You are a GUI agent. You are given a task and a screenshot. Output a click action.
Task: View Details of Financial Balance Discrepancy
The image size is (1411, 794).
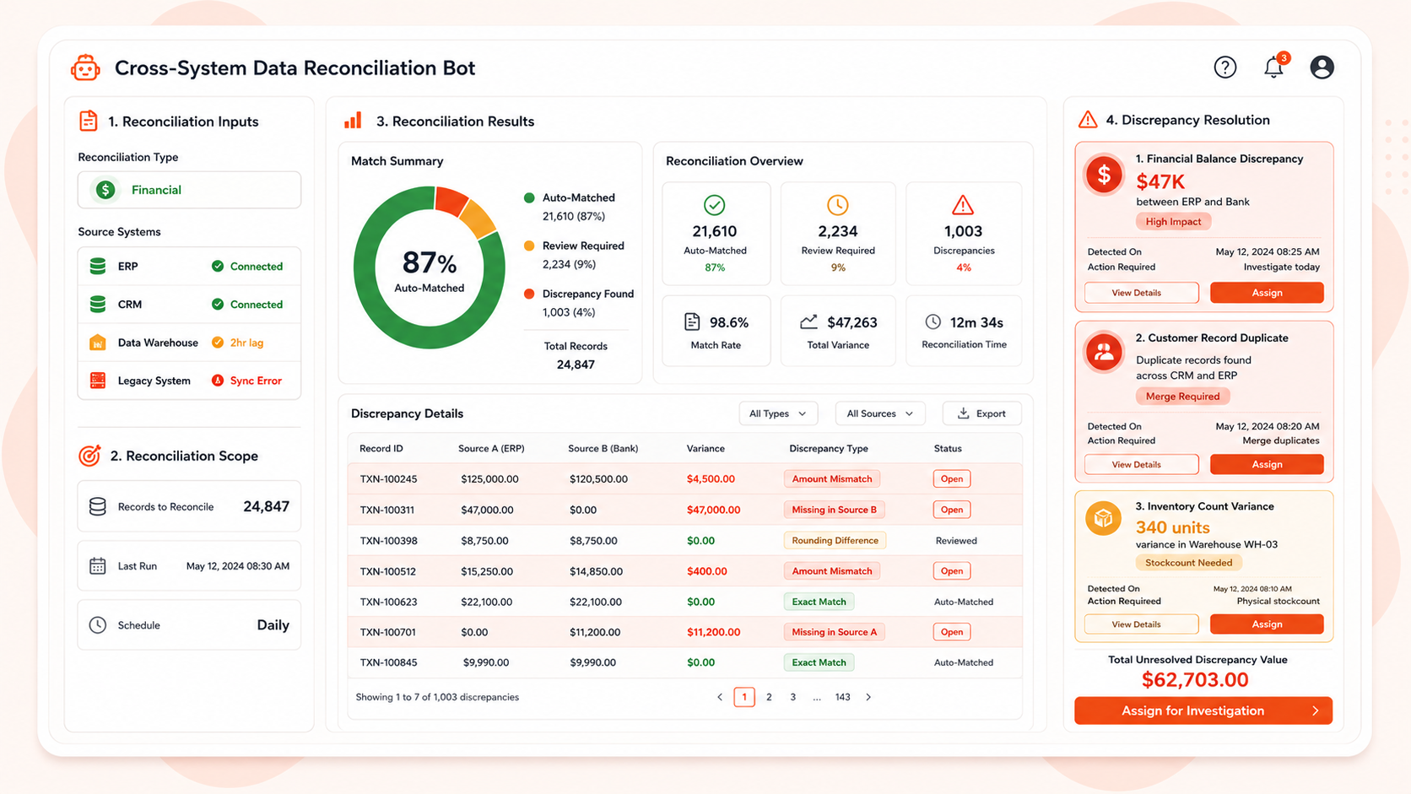point(1141,293)
